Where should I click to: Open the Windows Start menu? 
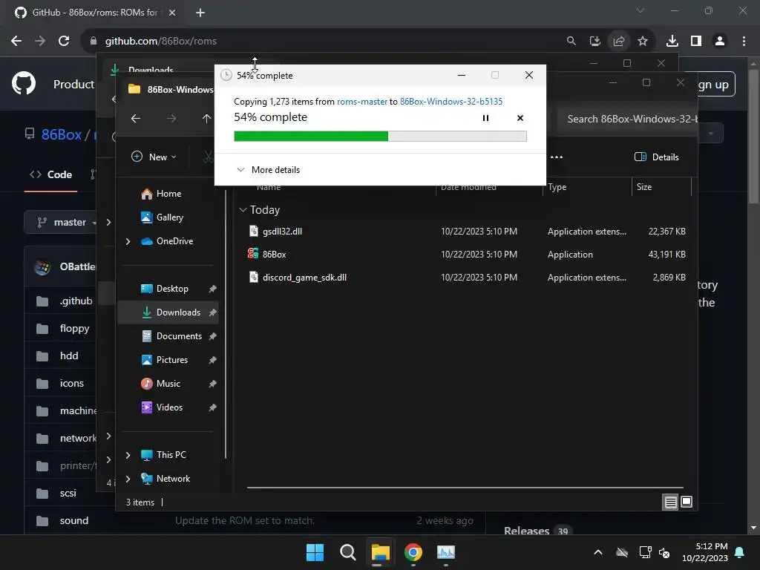coord(315,552)
